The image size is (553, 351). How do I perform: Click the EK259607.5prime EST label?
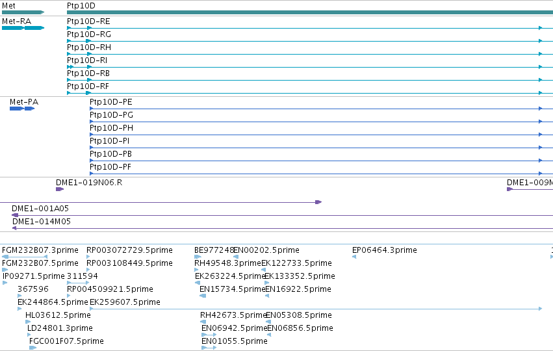click(x=125, y=302)
